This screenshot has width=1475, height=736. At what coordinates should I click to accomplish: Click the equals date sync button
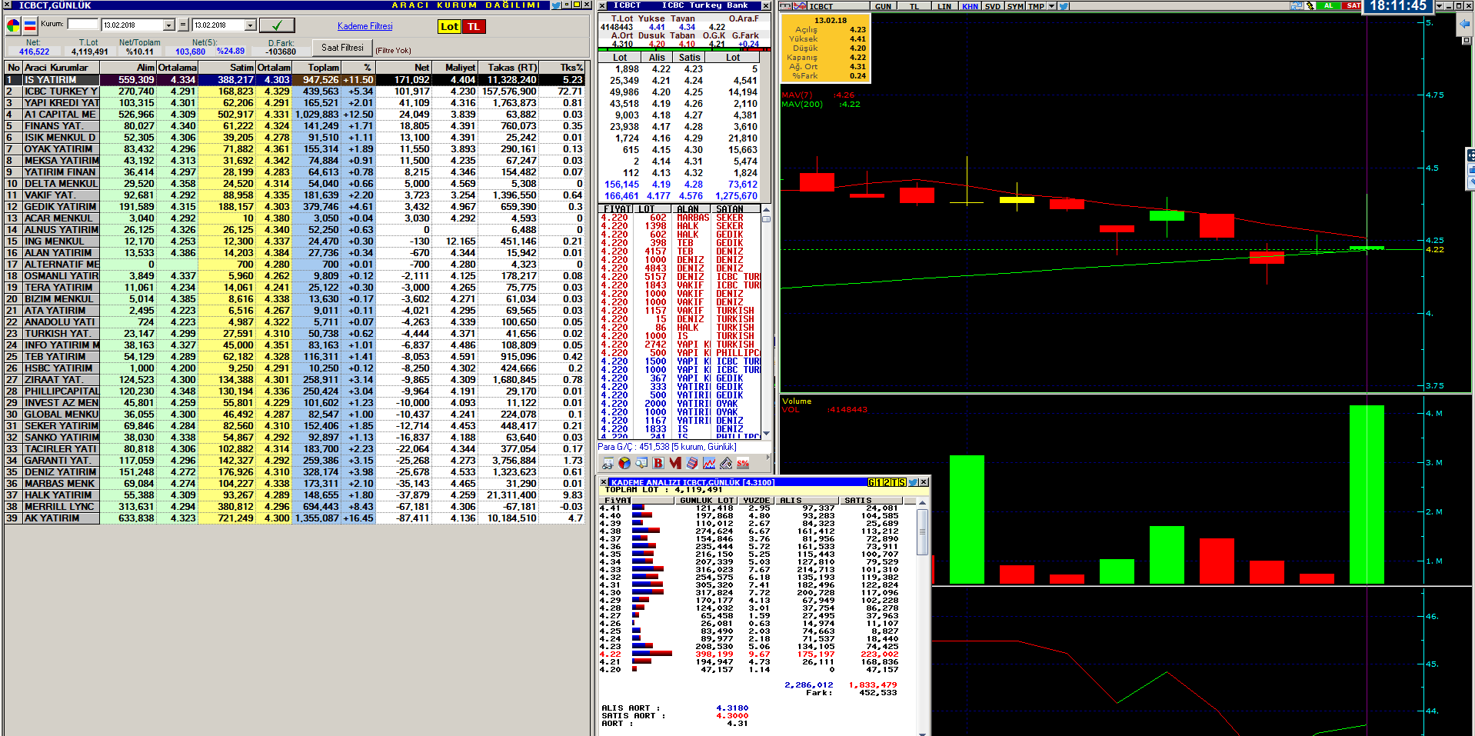click(183, 25)
